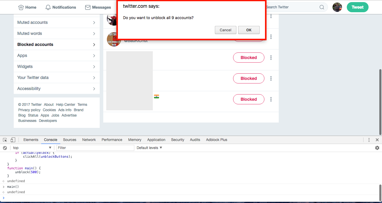The width and height of the screenshot is (382, 203).
Task: Click the Status footer link
Action: point(33,115)
